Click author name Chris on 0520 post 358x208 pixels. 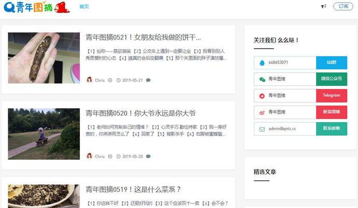(100, 157)
